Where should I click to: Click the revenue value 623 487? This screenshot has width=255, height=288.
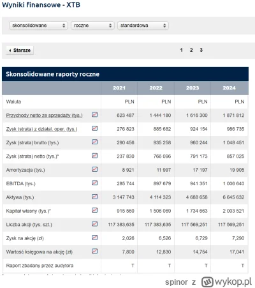point(126,116)
